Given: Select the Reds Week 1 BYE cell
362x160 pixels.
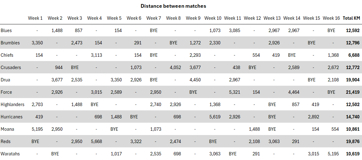Looking at the screenshot, I should pos(35,142).
